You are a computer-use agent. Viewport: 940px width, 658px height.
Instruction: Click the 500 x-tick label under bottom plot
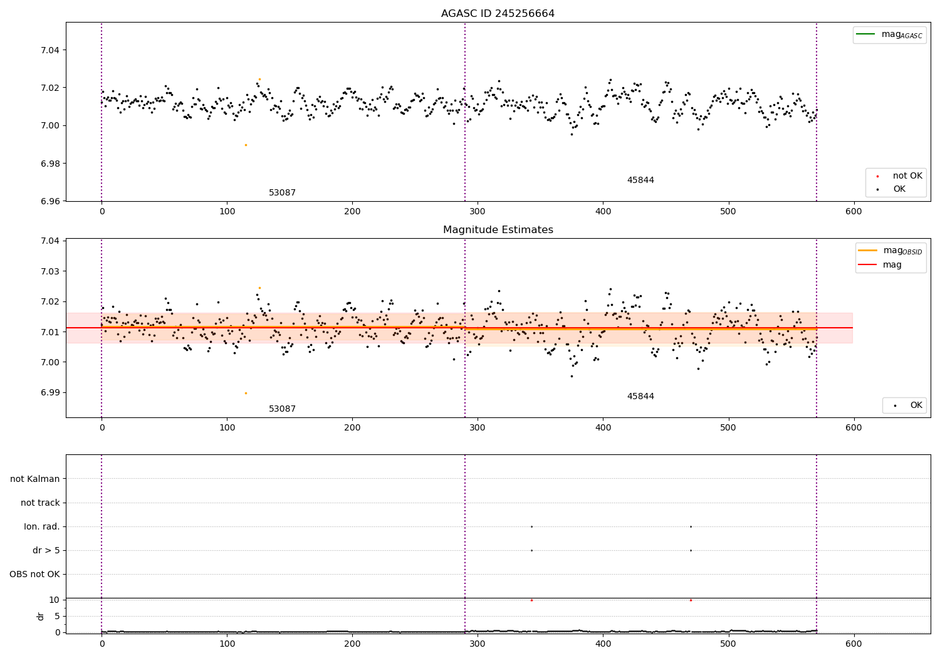[728, 644]
